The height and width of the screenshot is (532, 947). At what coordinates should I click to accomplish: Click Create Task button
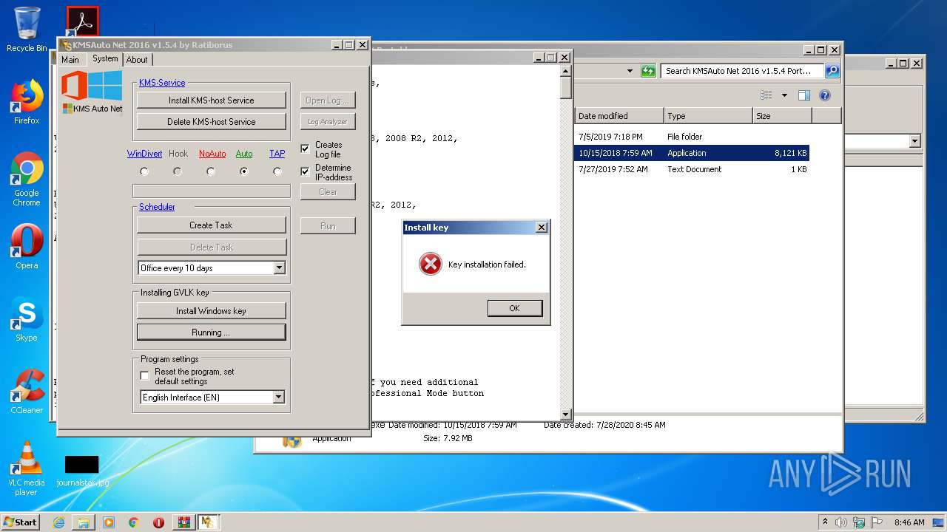point(212,225)
